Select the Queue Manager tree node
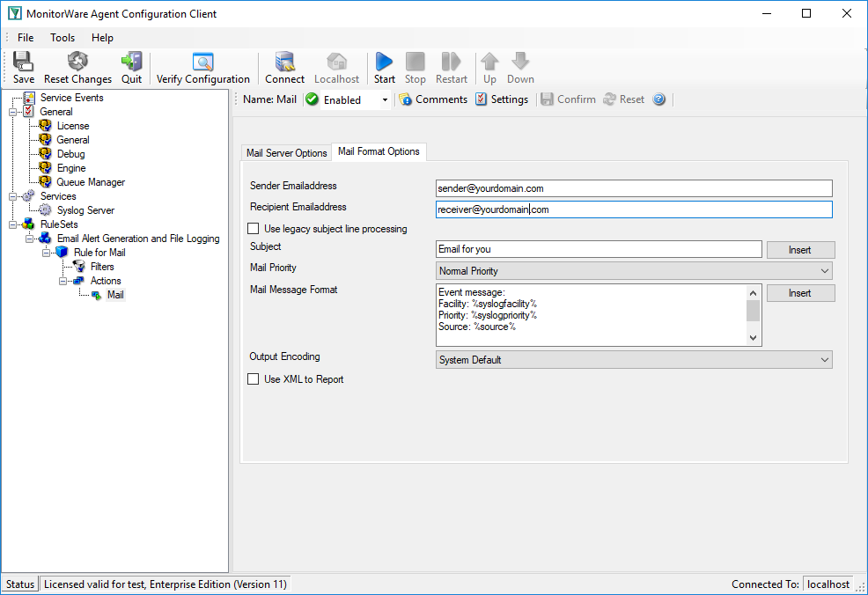 click(x=91, y=182)
